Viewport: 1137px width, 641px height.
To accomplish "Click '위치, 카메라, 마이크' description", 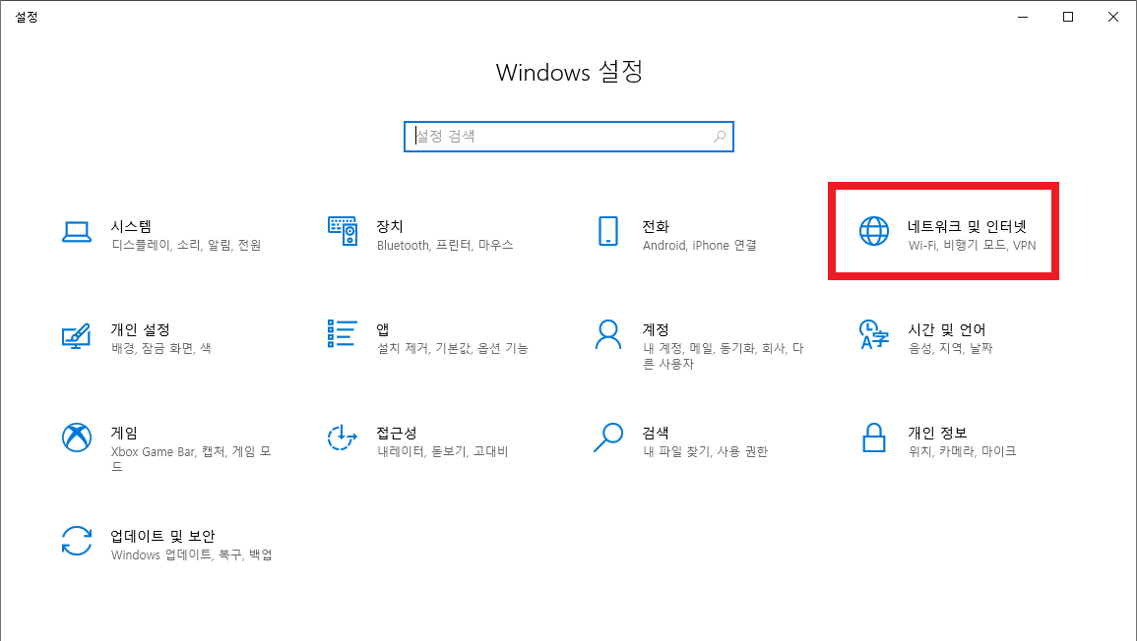I will (962, 452).
